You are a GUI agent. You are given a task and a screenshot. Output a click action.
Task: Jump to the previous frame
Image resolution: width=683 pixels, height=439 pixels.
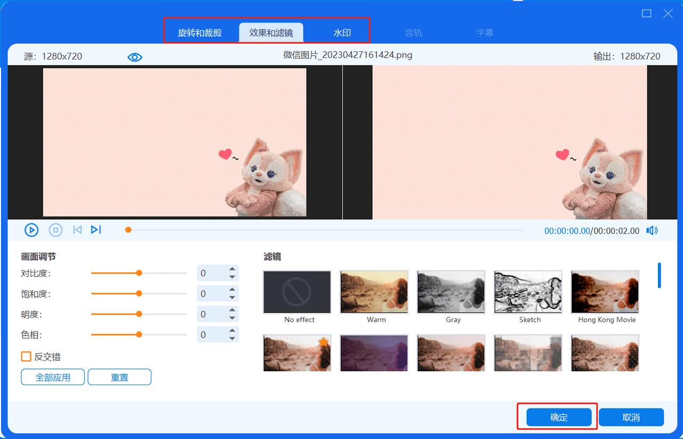(x=77, y=230)
